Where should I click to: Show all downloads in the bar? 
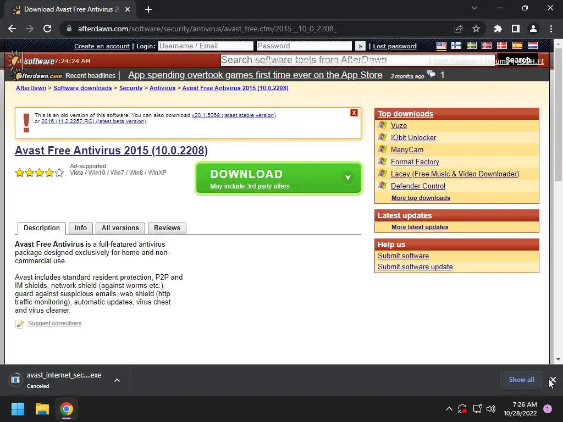[521, 380]
